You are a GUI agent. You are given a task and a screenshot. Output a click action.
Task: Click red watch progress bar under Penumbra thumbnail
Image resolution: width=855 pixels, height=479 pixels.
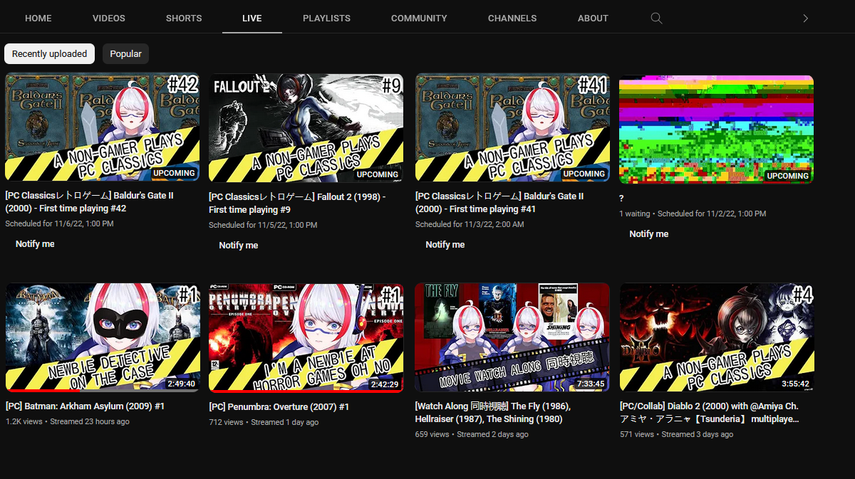(x=306, y=391)
